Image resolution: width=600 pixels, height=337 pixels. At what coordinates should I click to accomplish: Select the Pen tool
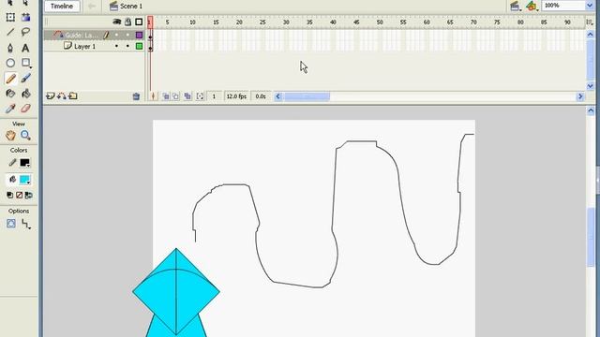[x=10, y=48]
